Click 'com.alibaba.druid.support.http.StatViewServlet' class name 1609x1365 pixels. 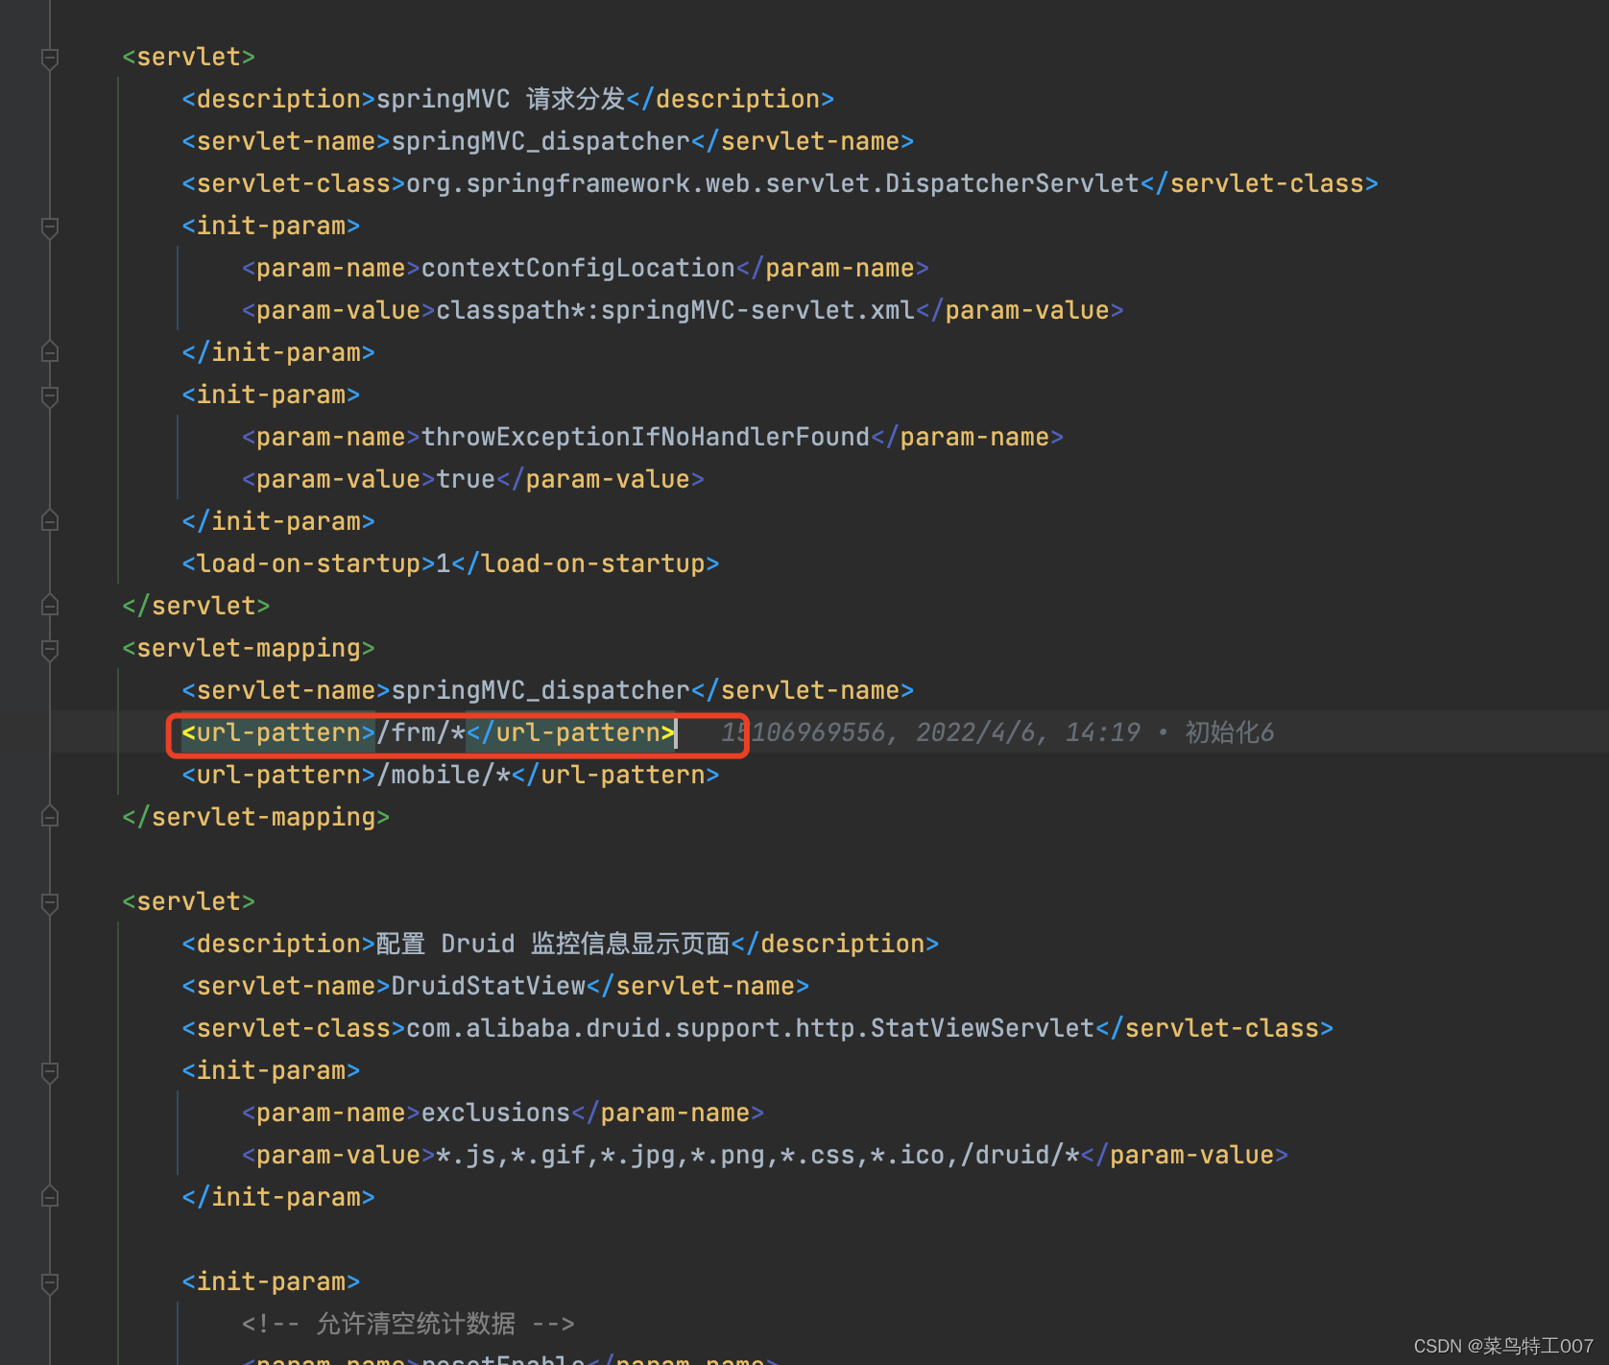[751, 1028]
